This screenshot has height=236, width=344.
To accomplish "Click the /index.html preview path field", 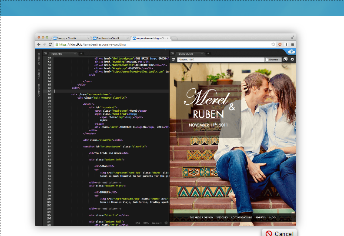I will pyautogui.click(x=220, y=60).
